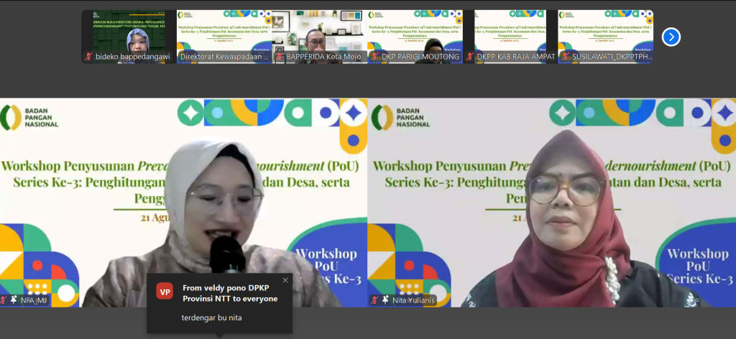Select BAPPERIDA Kota Mojo video thumbnail
This screenshot has height=339, width=736.
click(x=320, y=37)
